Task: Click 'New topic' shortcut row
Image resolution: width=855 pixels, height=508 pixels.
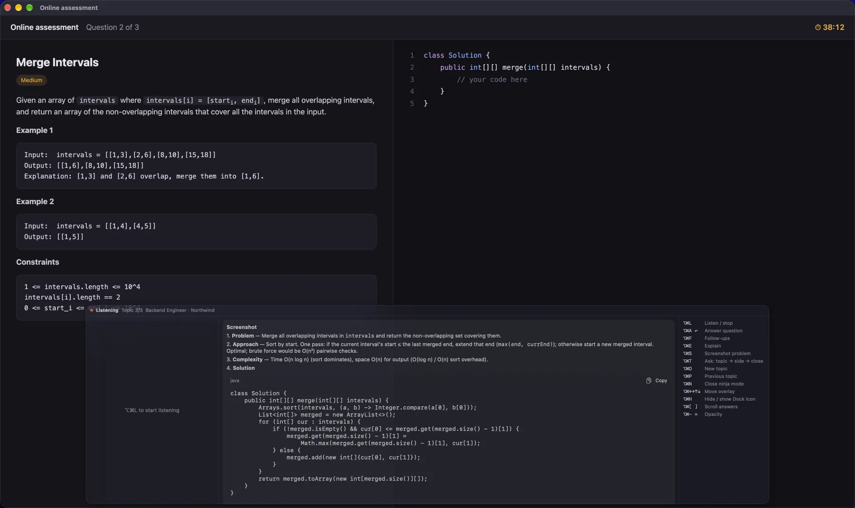Action: (x=724, y=369)
